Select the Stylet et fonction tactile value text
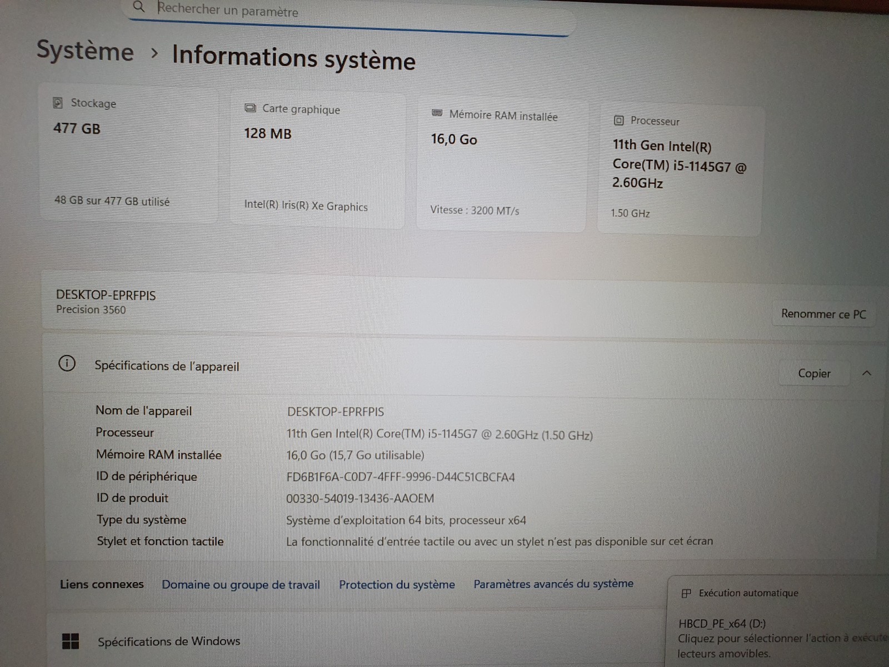This screenshot has width=889, height=667. coord(500,541)
